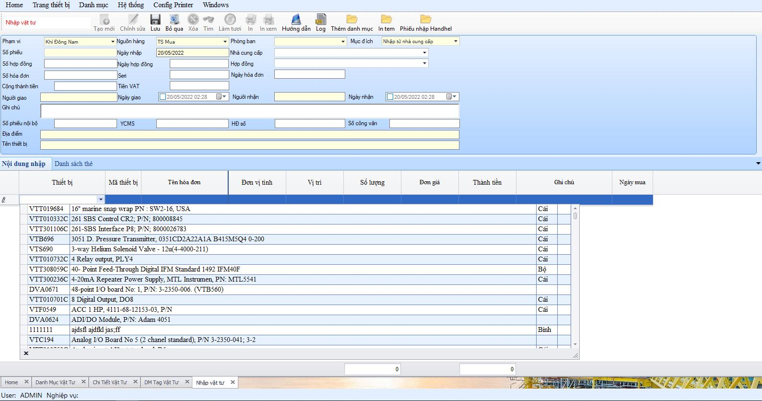Close the device dropdown list with X

[x=26, y=354]
